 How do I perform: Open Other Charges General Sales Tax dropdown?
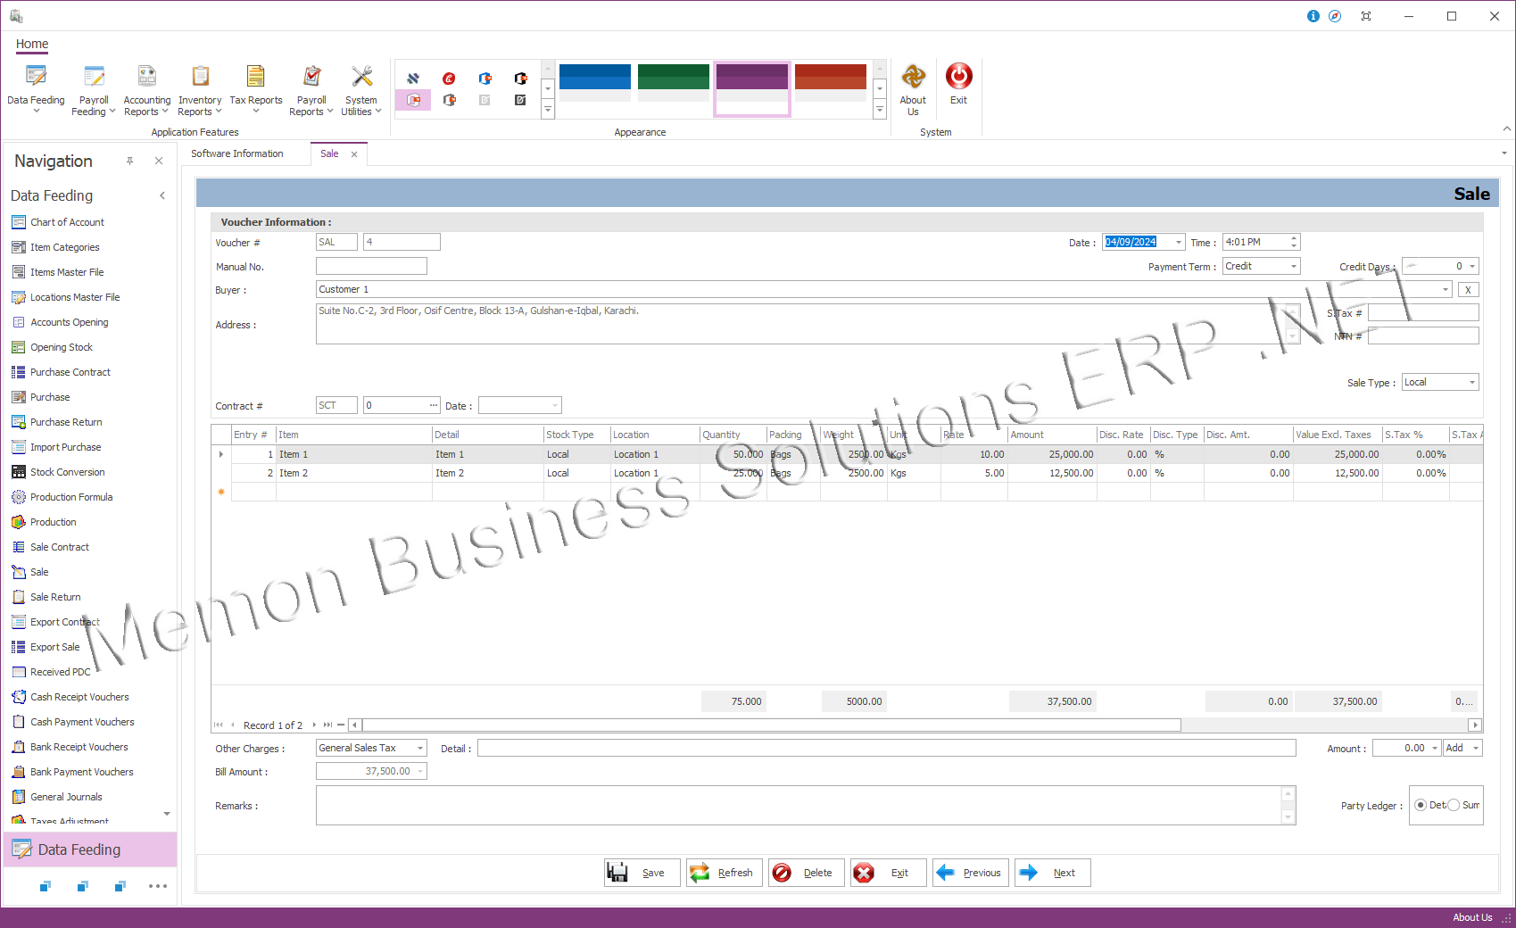click(420, 748)
